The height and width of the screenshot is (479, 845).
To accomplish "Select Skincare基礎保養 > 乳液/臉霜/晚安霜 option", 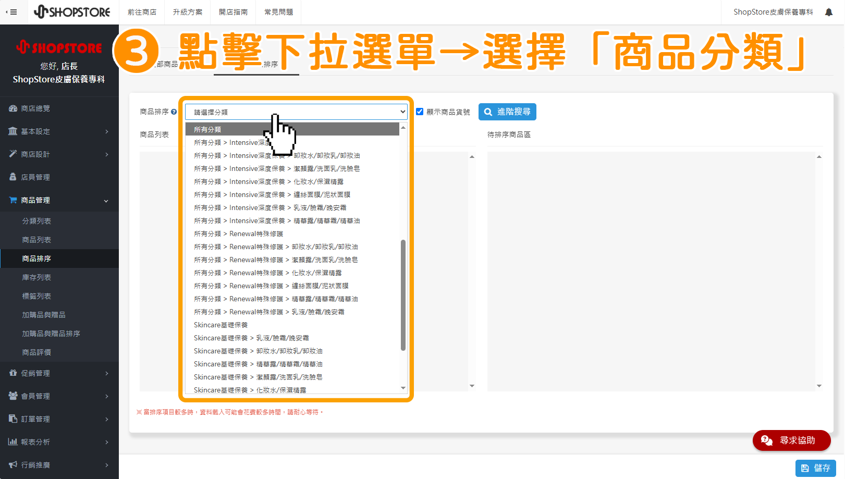I will click(x=292, y=338).
